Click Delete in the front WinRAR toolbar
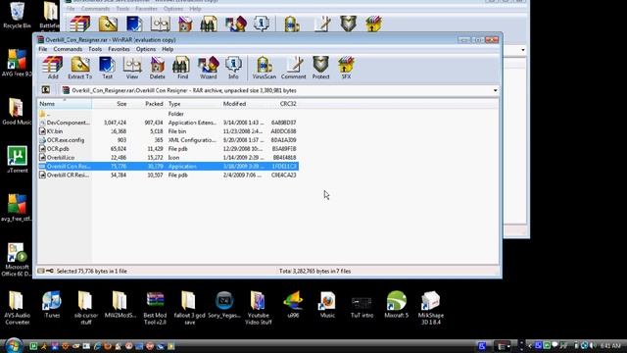 click(157, 68)
